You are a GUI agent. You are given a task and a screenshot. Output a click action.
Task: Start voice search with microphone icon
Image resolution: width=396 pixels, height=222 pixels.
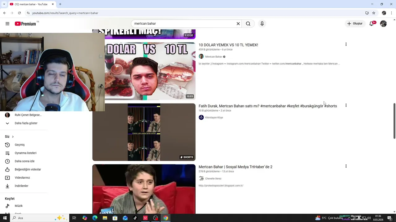[262, 23]
